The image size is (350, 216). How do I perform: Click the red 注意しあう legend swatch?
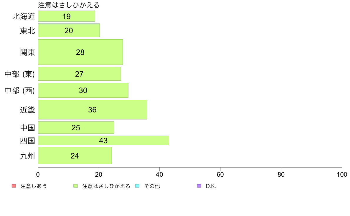(x=14, y=186)
